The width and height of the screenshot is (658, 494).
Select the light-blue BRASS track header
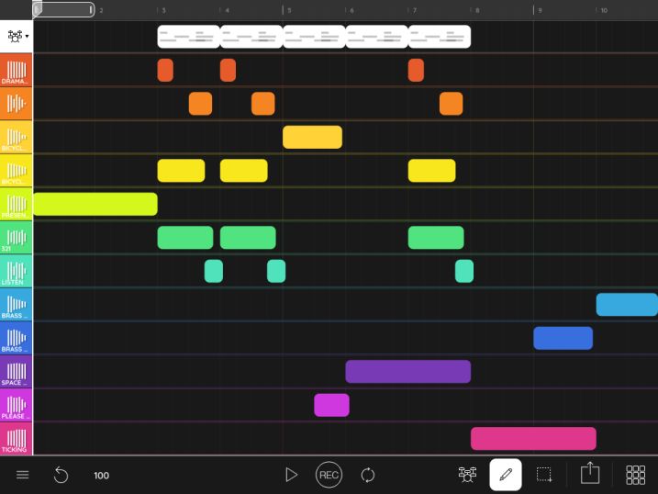click(16, 305)
